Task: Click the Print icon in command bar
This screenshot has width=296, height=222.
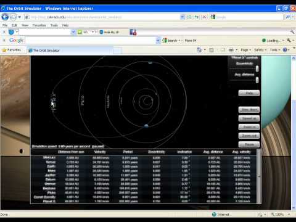Action: pos(231,50)
